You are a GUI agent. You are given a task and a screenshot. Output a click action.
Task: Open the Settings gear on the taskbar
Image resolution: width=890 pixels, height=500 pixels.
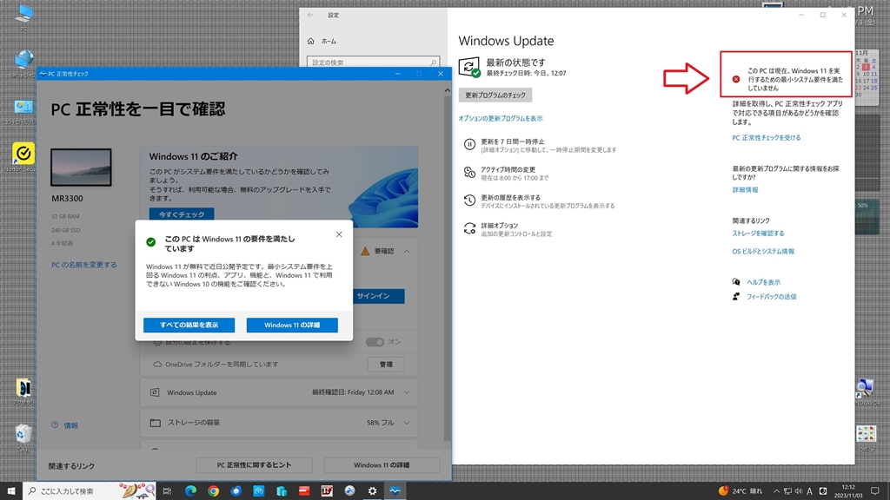click(372, 491)
